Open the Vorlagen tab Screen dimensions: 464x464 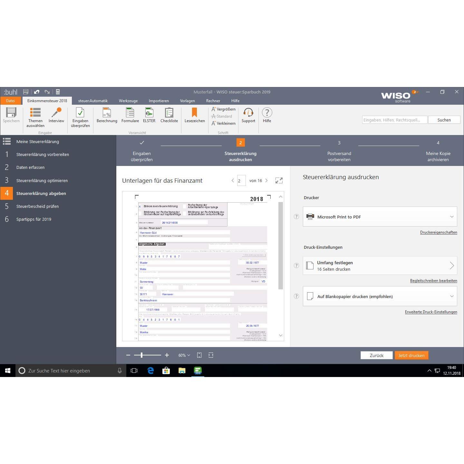tap(187, 101)
